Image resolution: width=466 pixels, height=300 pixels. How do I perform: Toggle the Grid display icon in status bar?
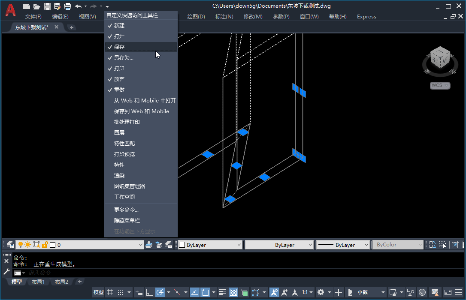tap(110, 292)
